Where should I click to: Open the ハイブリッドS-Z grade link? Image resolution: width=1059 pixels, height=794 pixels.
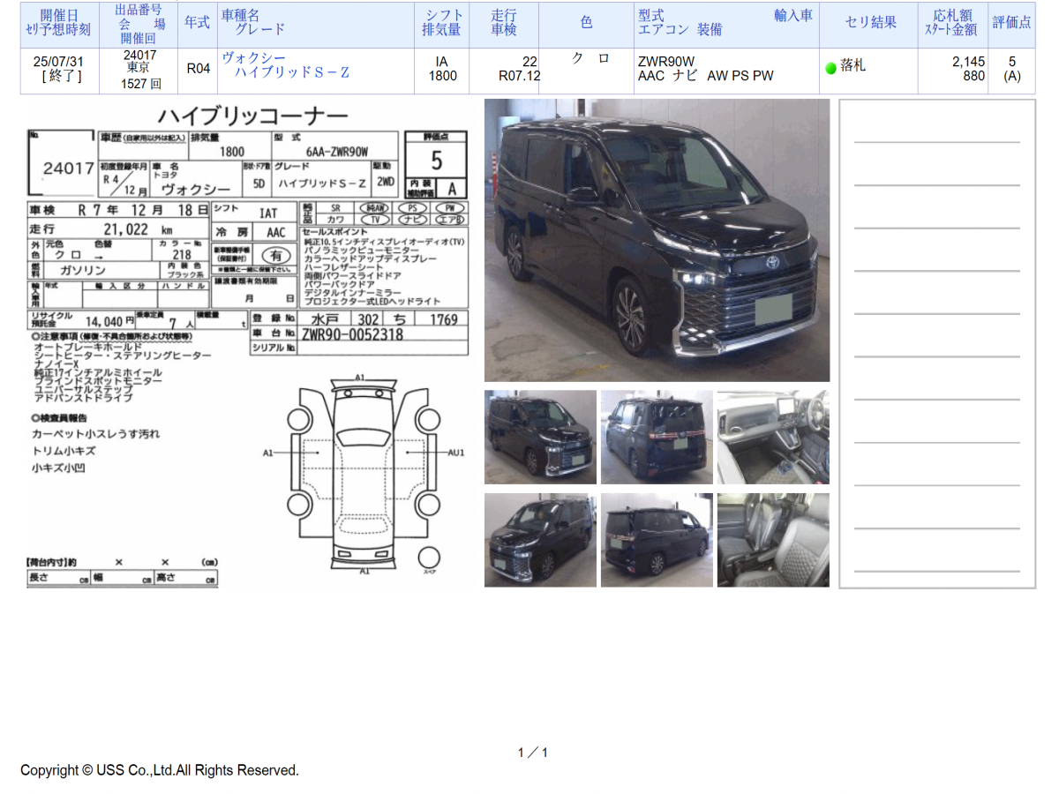click(291, 72)
